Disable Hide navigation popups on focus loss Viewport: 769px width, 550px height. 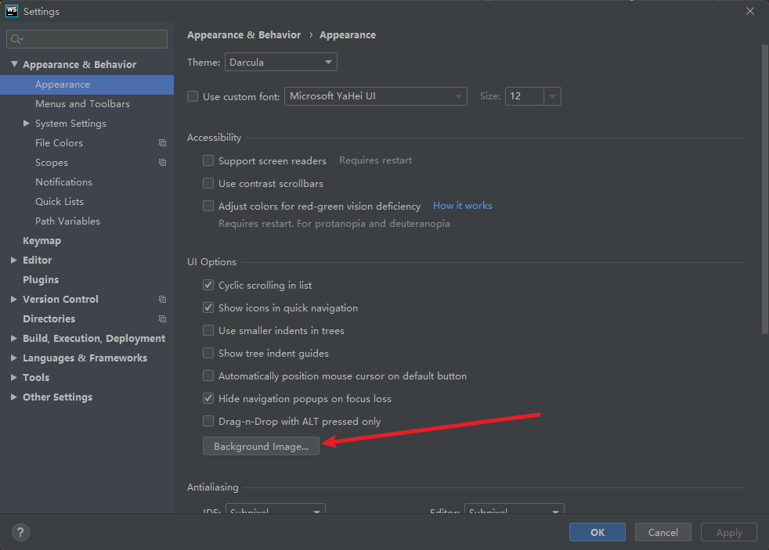click(208, 398)
